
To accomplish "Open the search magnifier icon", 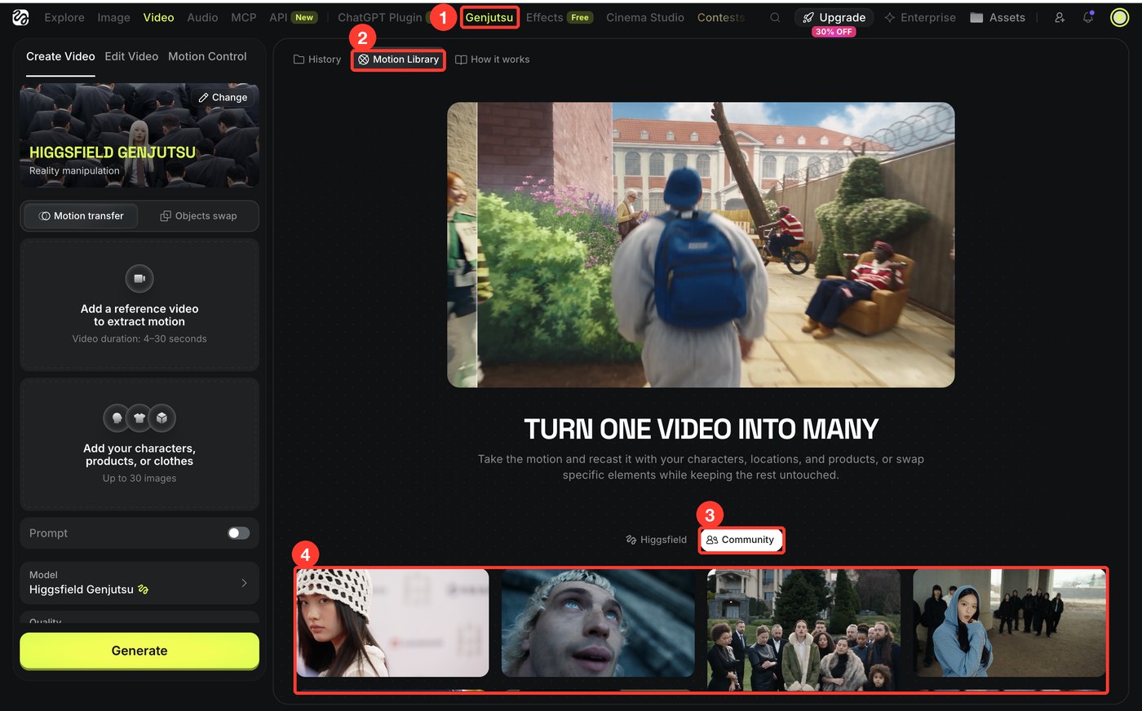I will coord(775,17).
